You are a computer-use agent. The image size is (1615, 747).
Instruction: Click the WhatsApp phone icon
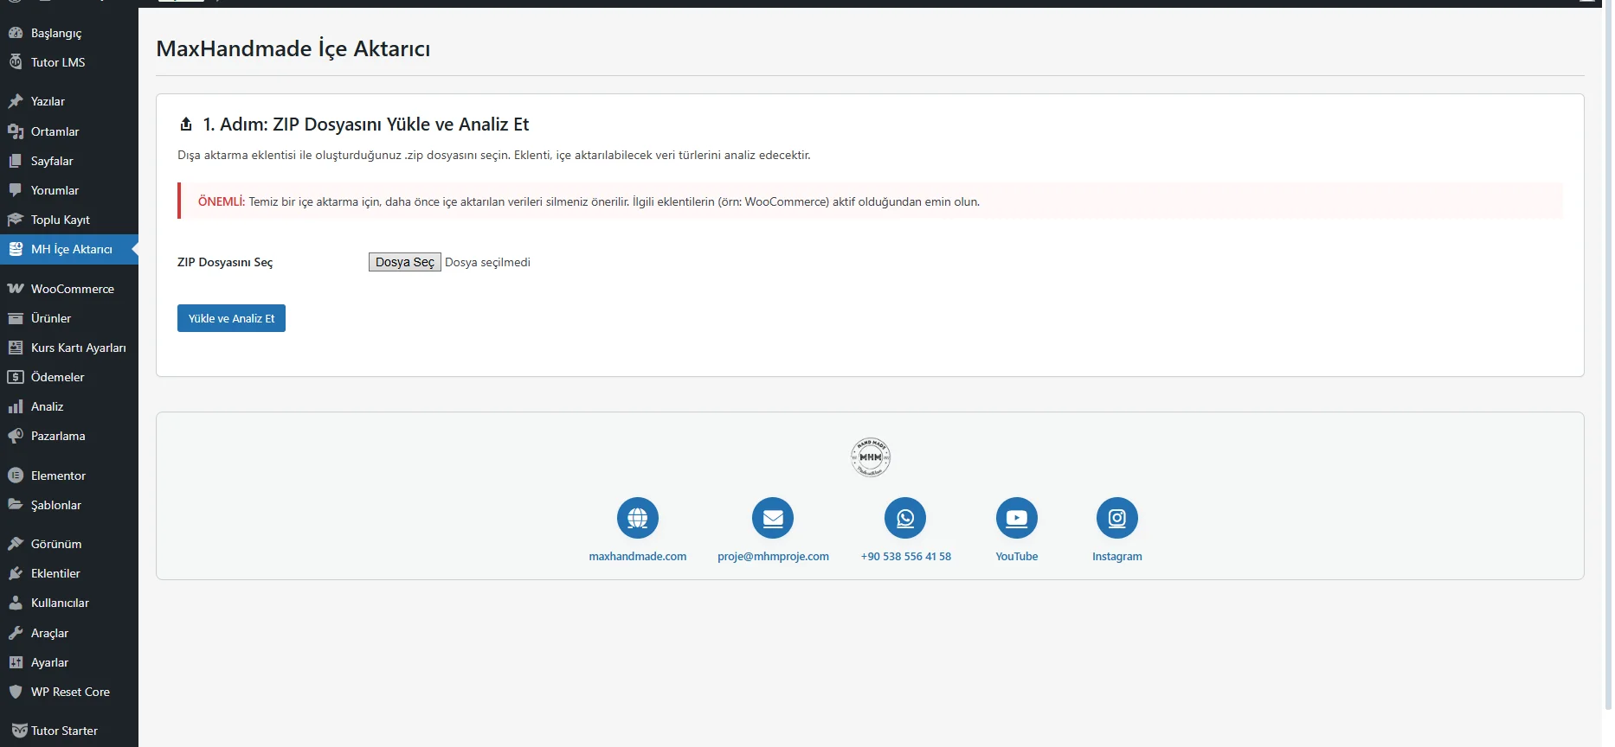pos(905,518)
